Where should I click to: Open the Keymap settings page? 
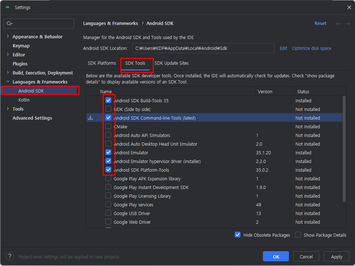click(x=21, y=46)
